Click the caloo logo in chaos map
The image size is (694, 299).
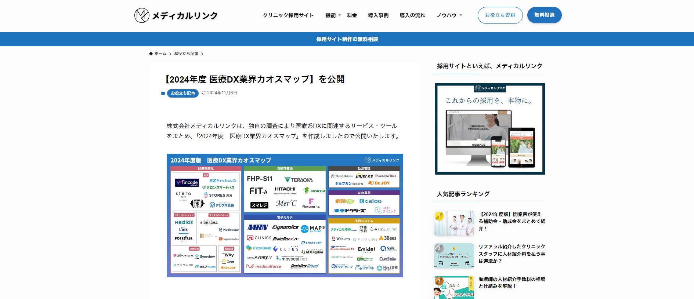pyautogui.click(x=371, y=201)
